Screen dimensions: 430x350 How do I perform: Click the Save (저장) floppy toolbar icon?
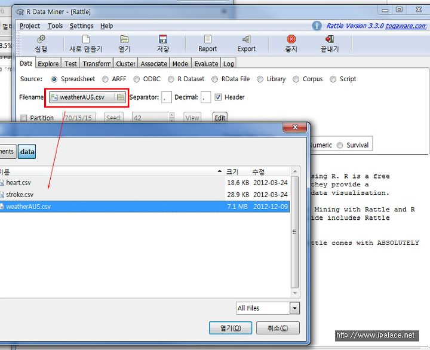(163, 39)
